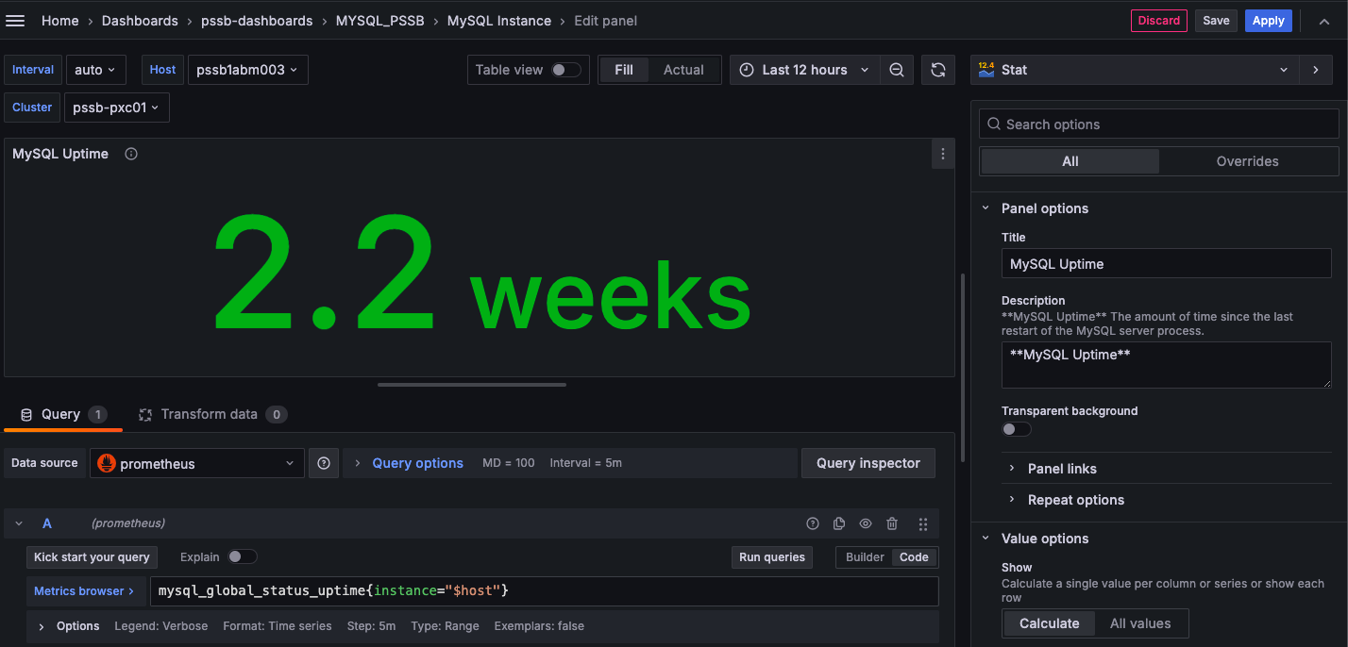Delete query A using the trash icon
Screen dimensions: 1348x647
point(892,523)
